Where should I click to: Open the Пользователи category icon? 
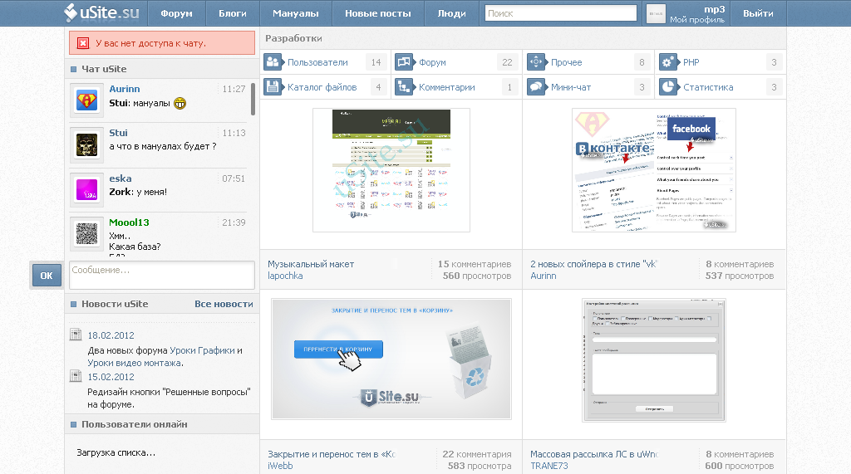tap(273, 61)
